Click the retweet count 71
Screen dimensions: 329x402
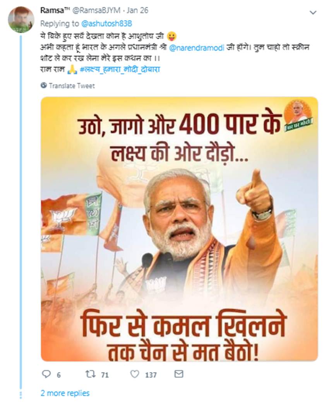(x=105, y=375)
